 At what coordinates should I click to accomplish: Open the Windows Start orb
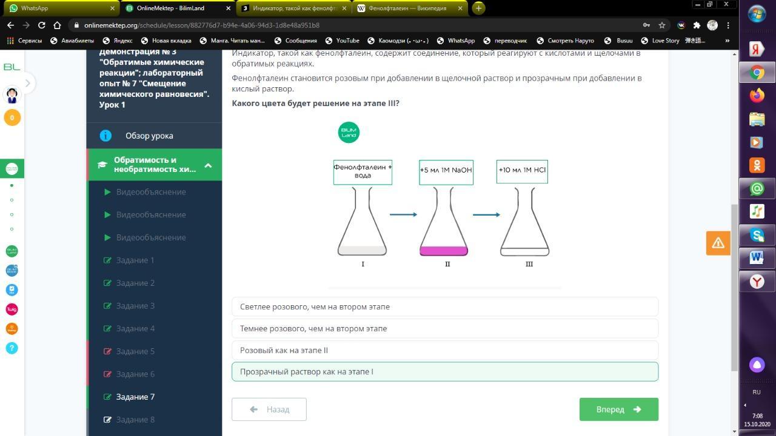[757, 14]
